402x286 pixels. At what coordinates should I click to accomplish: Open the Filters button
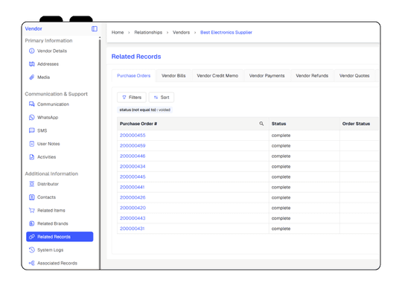(x=132, y=98)
